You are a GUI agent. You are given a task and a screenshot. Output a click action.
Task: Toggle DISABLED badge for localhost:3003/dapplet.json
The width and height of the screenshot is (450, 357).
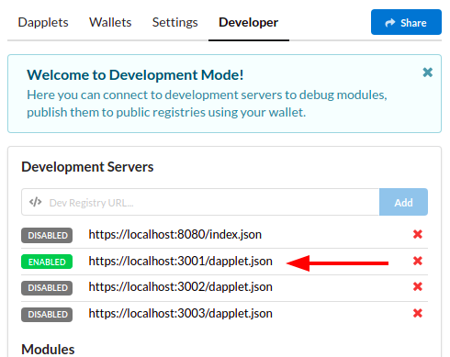47,315
